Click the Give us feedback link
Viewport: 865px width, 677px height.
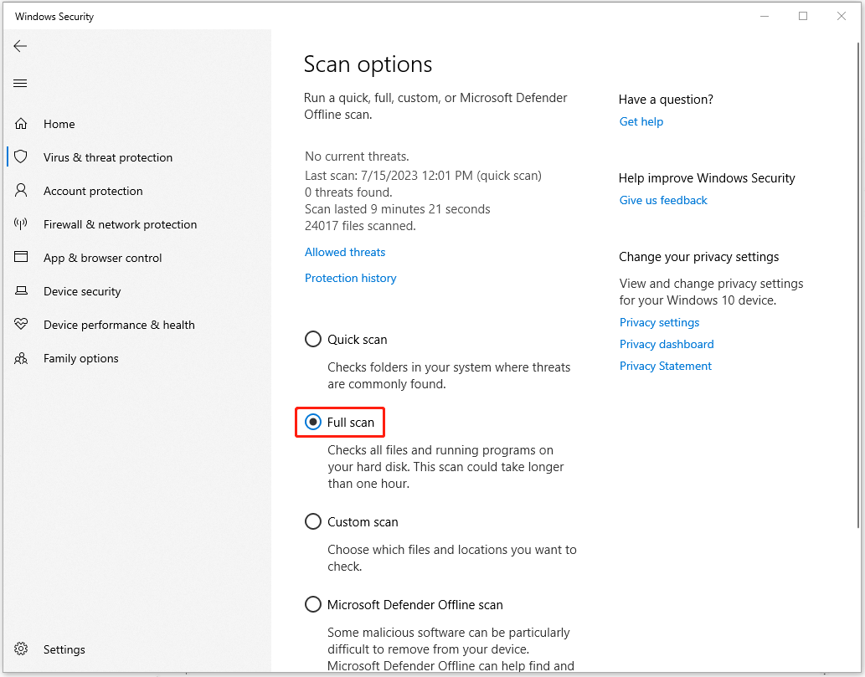pyautogui.click(x=663, y=200)
